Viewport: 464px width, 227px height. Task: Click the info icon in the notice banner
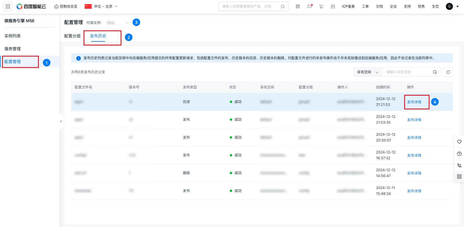79,58
